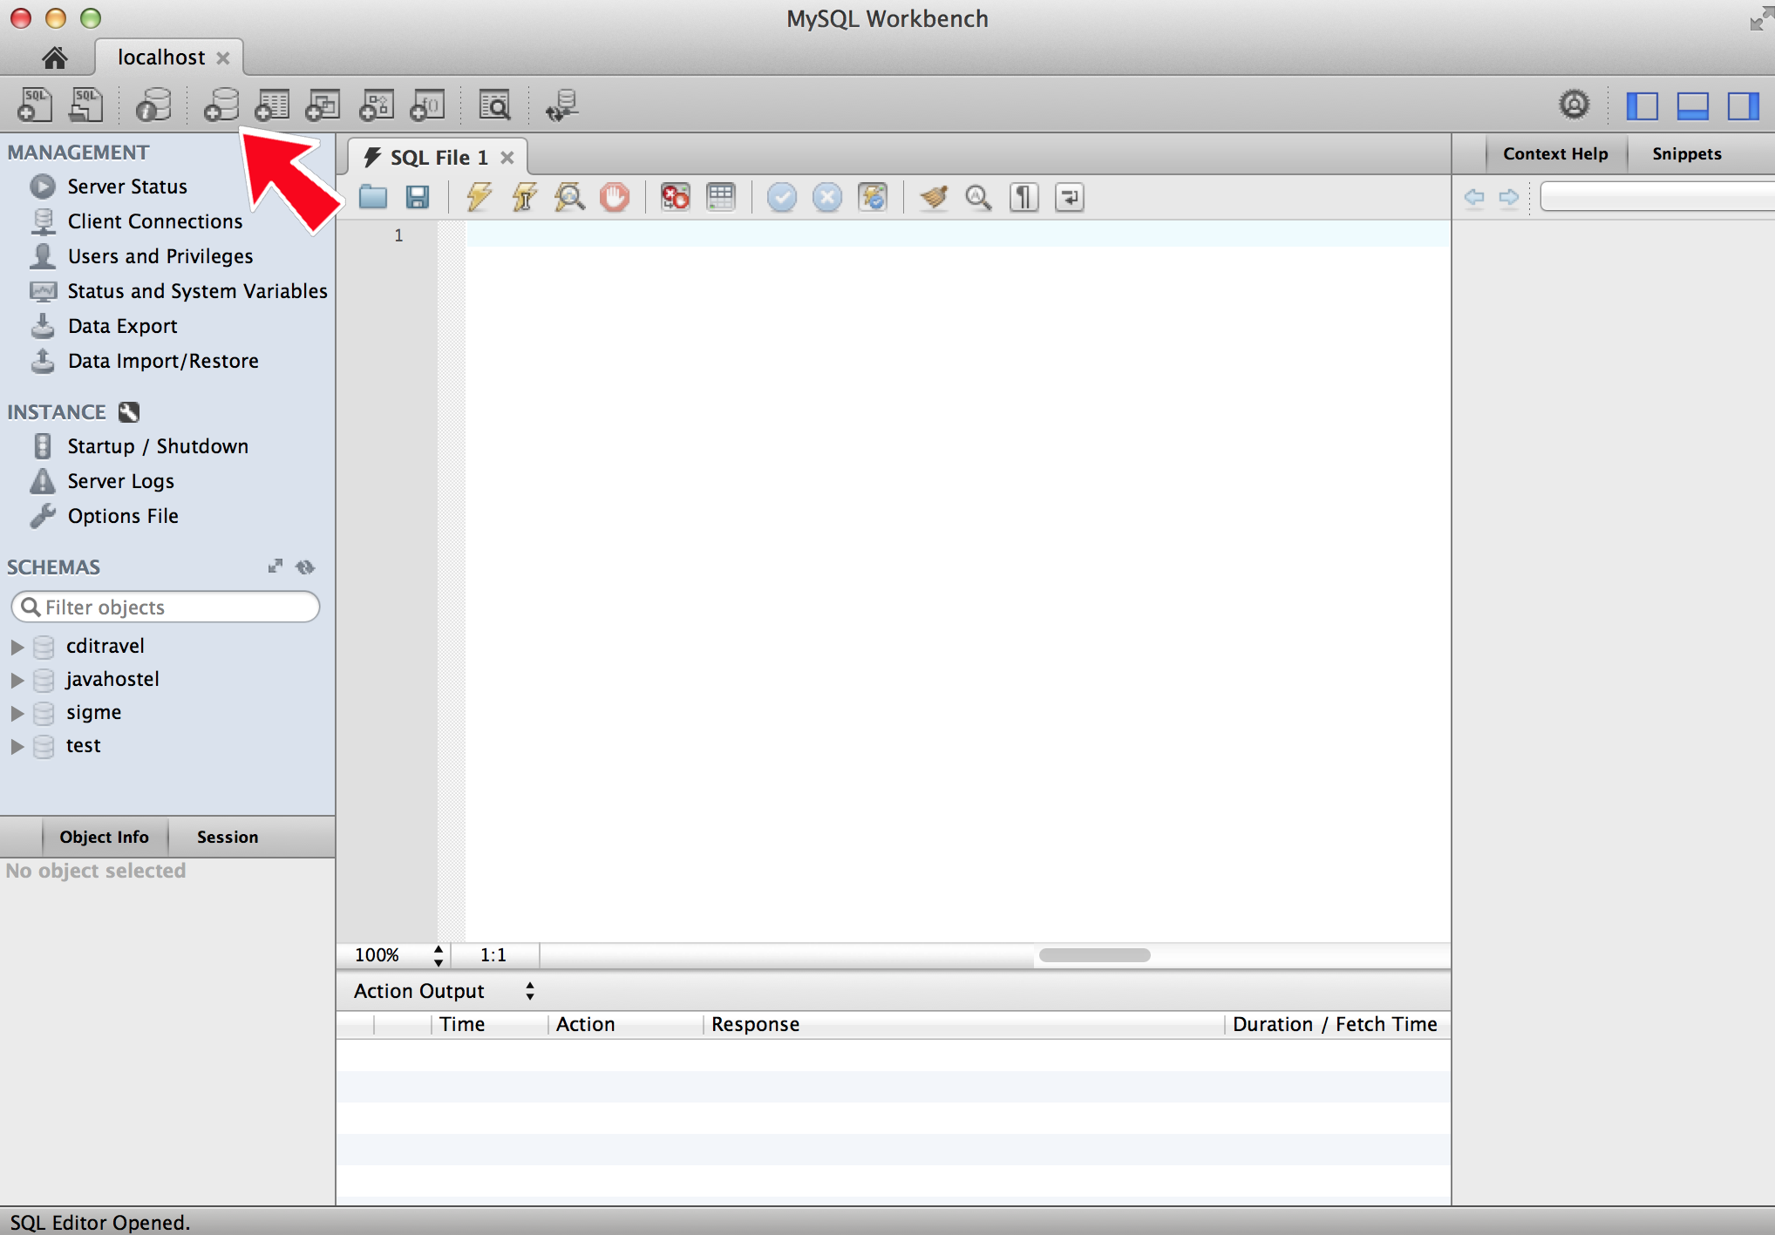Toggle right sidebar panel visibility
Image resolution: width=1775 pixels, height=1235 pixels.
1743,105
